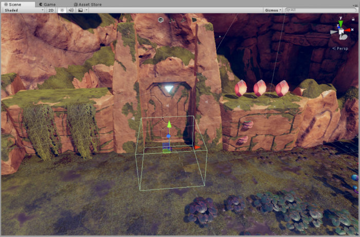The height and width of the screenshot is (237, 360).
Task: Open the Scene panel options menu
Action: (x=355, y=4)
